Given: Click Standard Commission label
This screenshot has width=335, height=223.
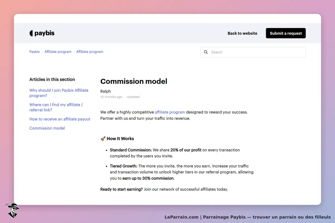Looking at the screenshot, I should click(x=131, y=150).
